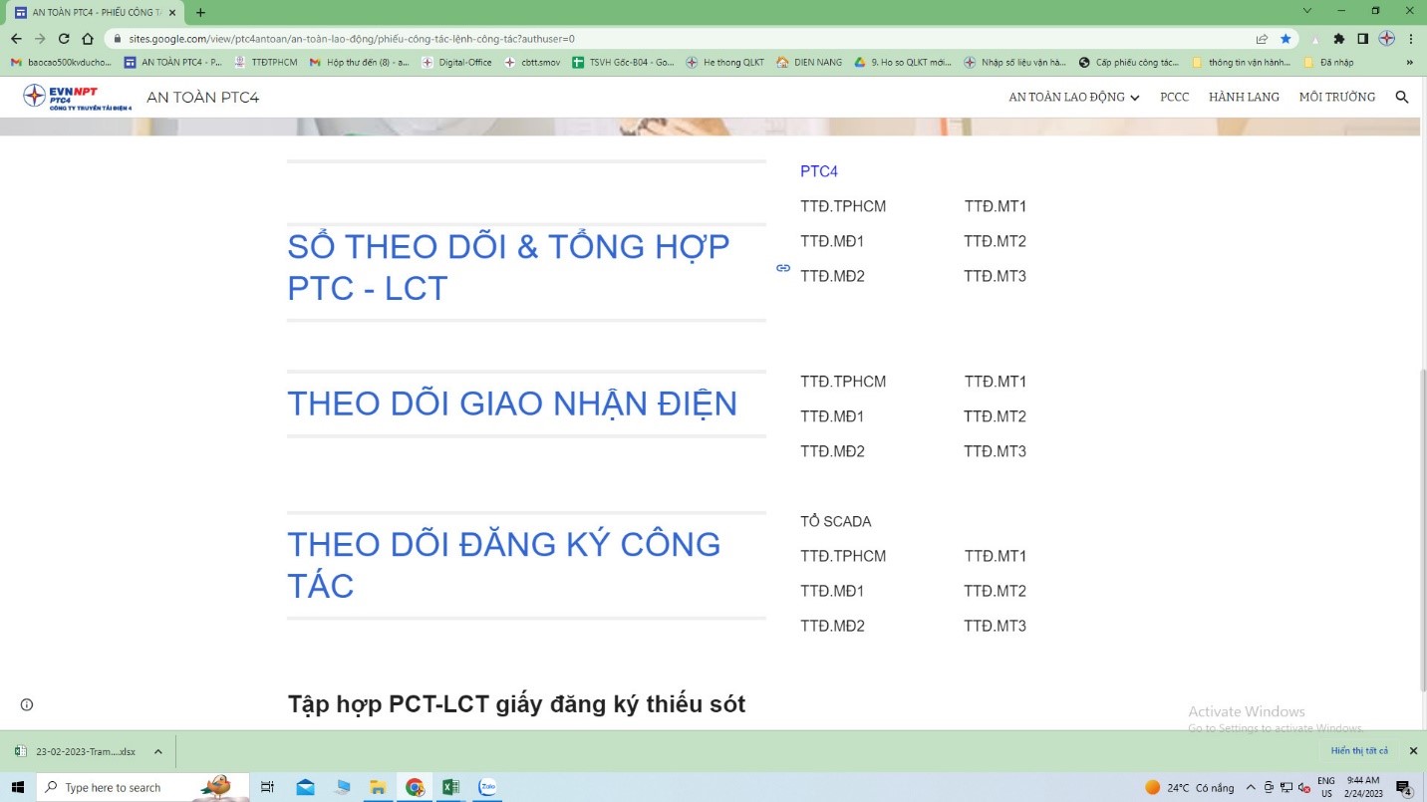Screen dimensions: 1427x802
Task: Click the EVNNPT PTC4 logo
Action: click(77, 97)
